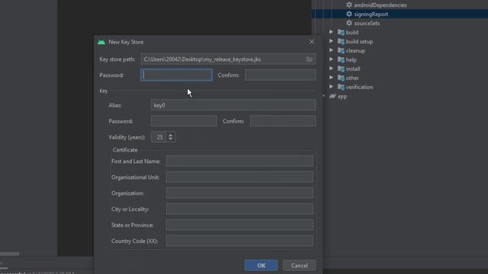Confirm the new key store with OK
Screen dimensions: 488x274
coord(261,266)
